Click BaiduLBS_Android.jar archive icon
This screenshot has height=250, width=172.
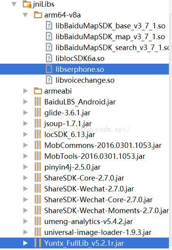click(38, 102)
